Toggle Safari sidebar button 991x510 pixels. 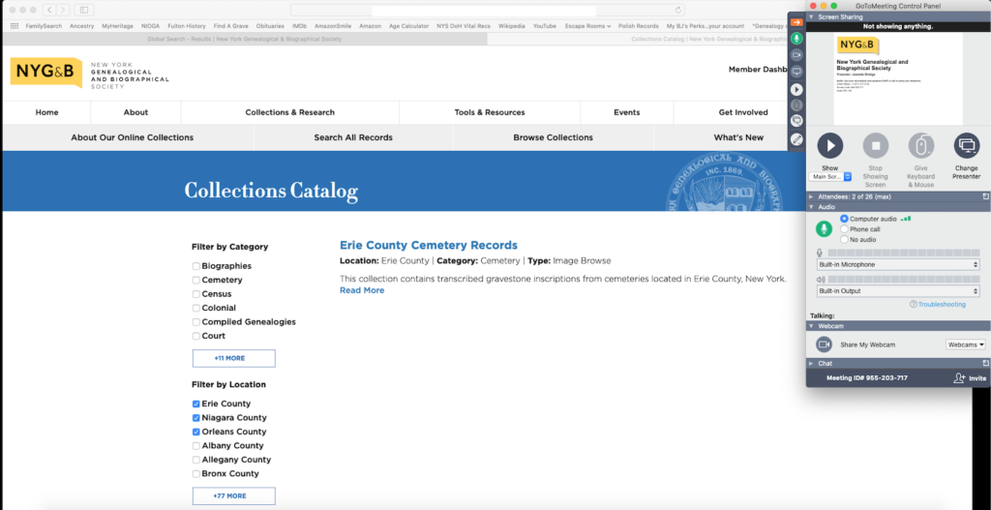click(83, 10)
